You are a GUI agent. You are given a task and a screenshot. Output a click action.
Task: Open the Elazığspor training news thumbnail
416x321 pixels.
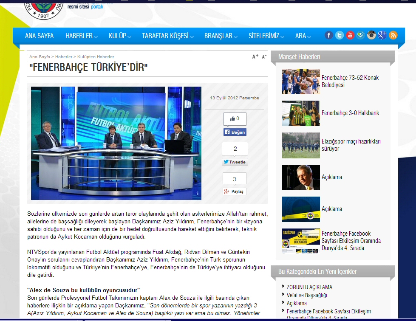point(300,145)
